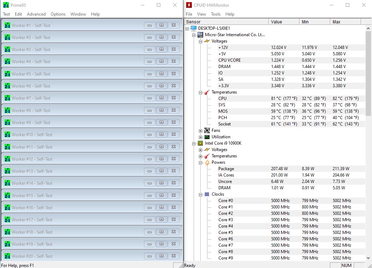Image resolution: width=372 pixels, height=268 pixels.
Task: Restore the Worker #5 Self-Test window
Action: (161, 74)
